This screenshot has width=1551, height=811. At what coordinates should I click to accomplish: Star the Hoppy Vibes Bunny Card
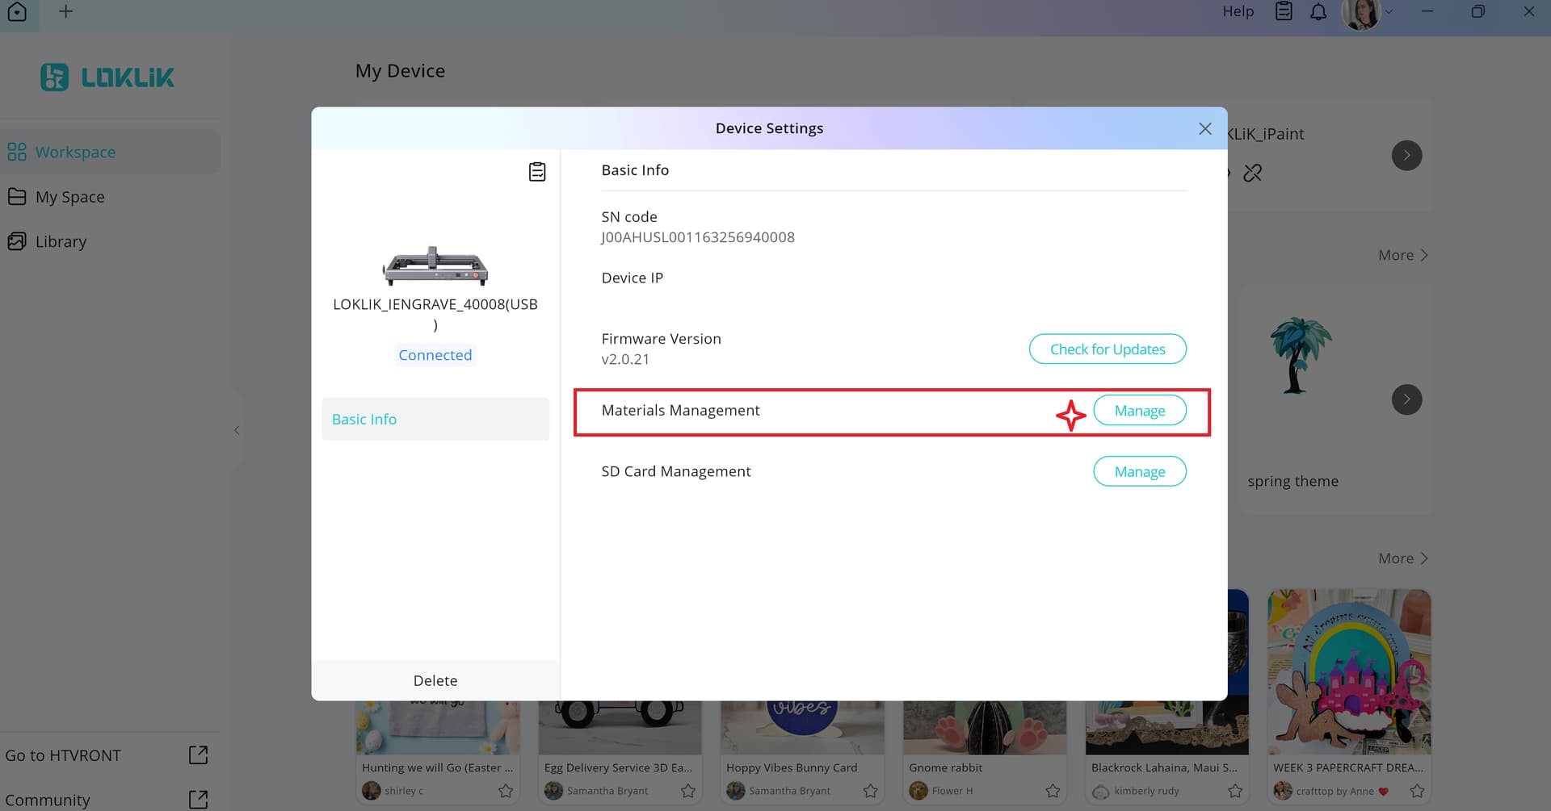click(870, 791)
